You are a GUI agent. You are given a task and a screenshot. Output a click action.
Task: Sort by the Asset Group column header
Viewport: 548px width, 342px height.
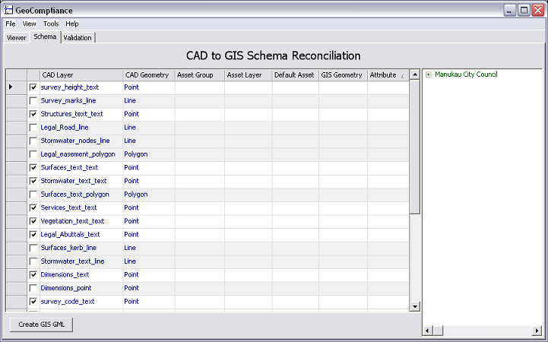point(200,75)
